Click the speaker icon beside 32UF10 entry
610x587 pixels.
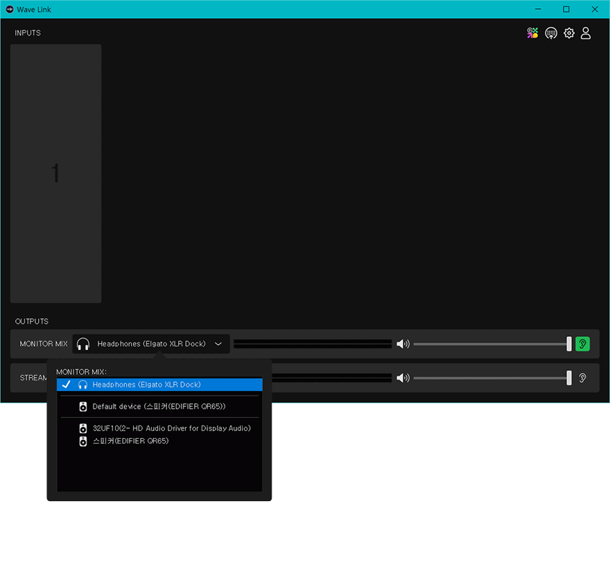tap(83, 428)
